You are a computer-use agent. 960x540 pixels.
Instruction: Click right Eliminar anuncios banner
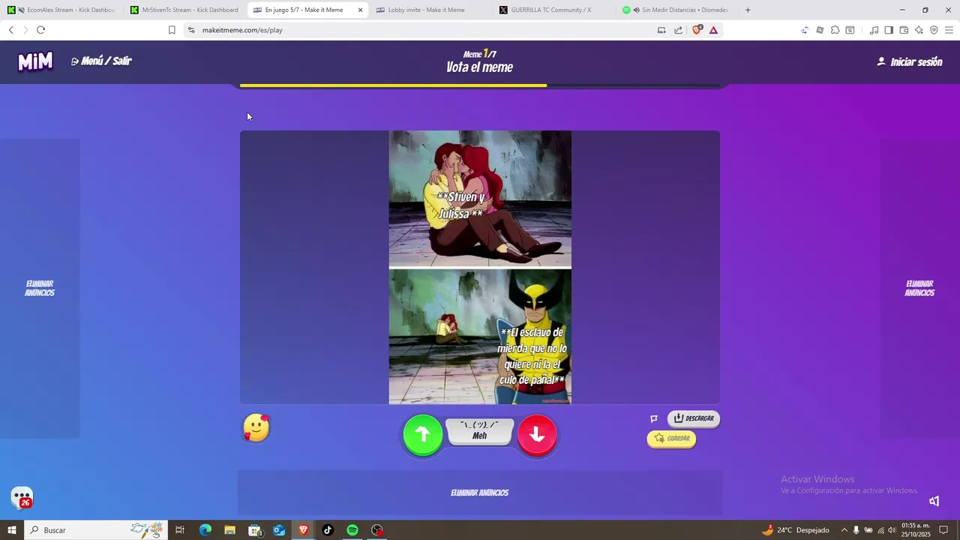[x=919, y=289]
